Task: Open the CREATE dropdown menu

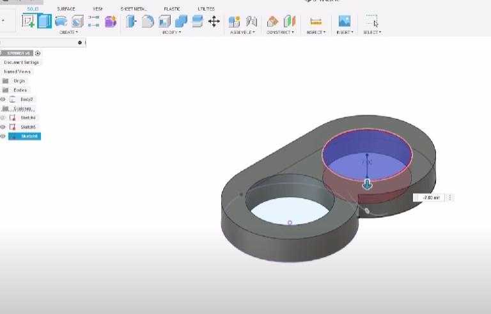Action: pyautogui.click(x=68, y=32)
